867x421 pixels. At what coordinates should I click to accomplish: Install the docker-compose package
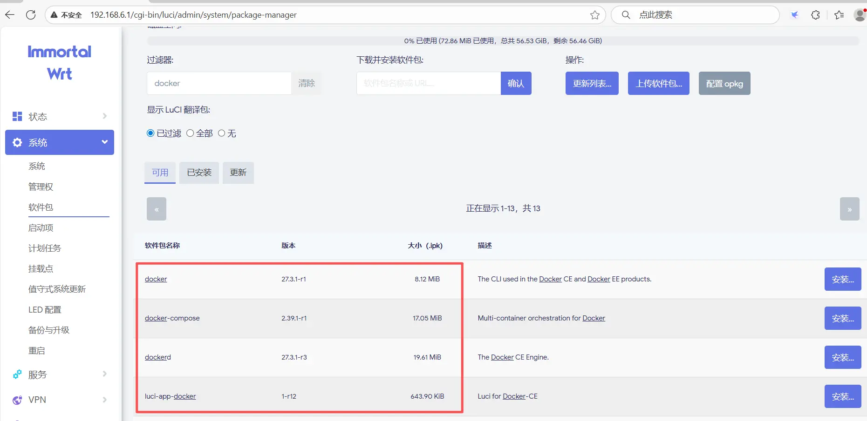(842, 319)
